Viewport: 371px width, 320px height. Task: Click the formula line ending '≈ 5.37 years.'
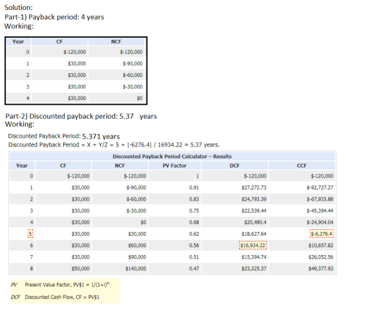click(114, 145)
